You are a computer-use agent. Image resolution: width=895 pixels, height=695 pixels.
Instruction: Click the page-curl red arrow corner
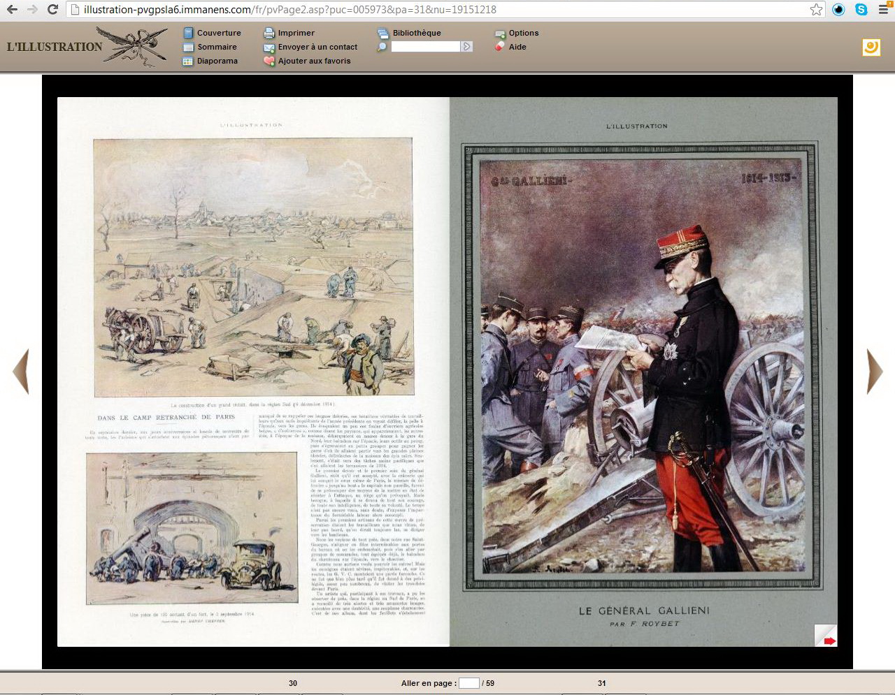pos(826,635)
